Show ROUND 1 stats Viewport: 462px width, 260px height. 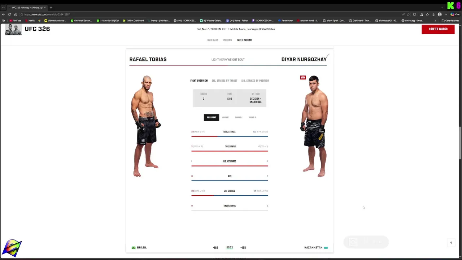pos(226,117)
